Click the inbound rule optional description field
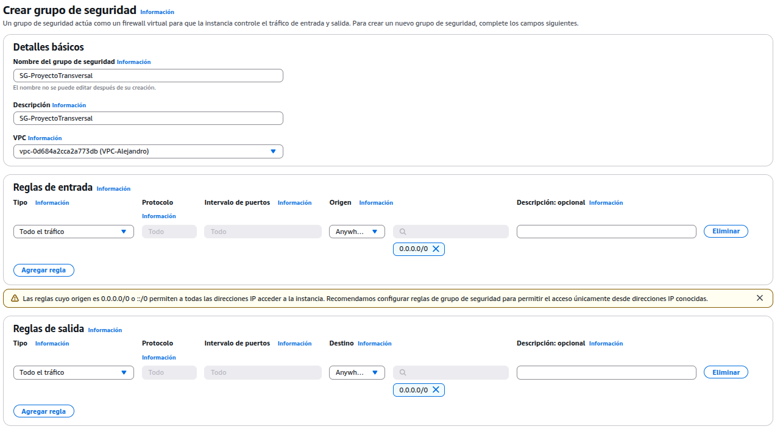 click(606, 232)
